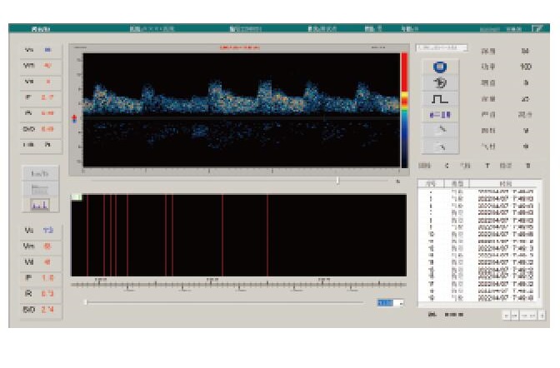This screenshot has height=368, width=560.
Task: Toggle the red-blue flow direction arrows
Action: pos(75,118)
